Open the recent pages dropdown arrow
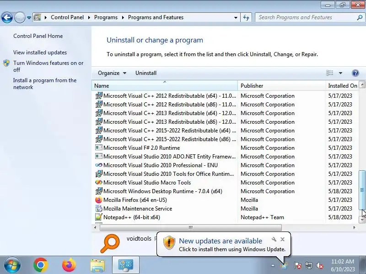Viewport: 366px width, 274px height. [29, 18]
